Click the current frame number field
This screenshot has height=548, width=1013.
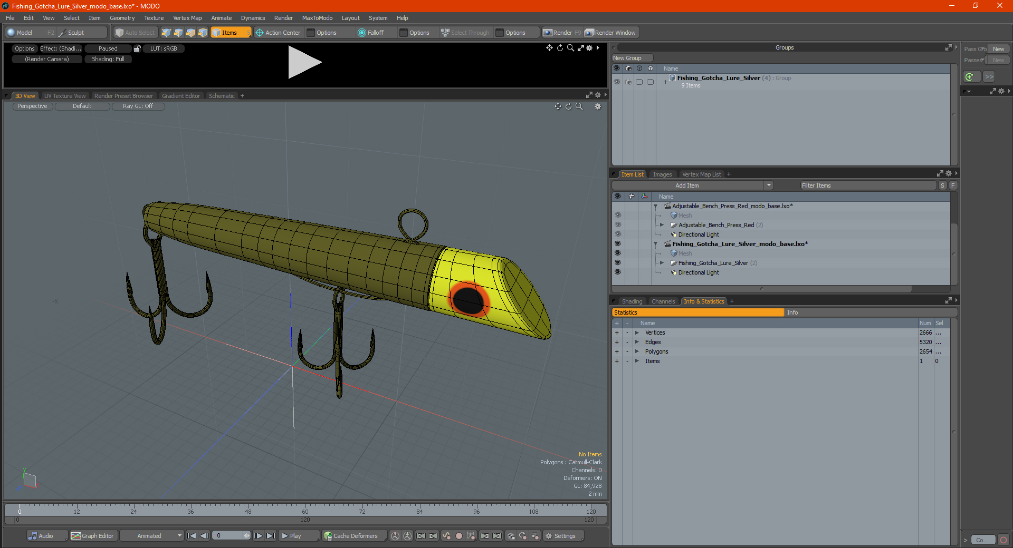coord(228,536)
